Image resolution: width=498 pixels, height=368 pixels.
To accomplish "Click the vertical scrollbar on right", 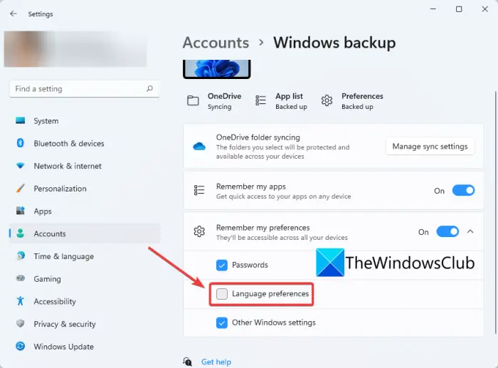I will pyautogui.click(x=495, y=212).
